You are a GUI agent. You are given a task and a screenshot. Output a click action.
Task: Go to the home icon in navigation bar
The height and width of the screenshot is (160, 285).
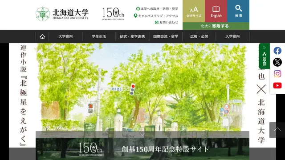point(42,36)
